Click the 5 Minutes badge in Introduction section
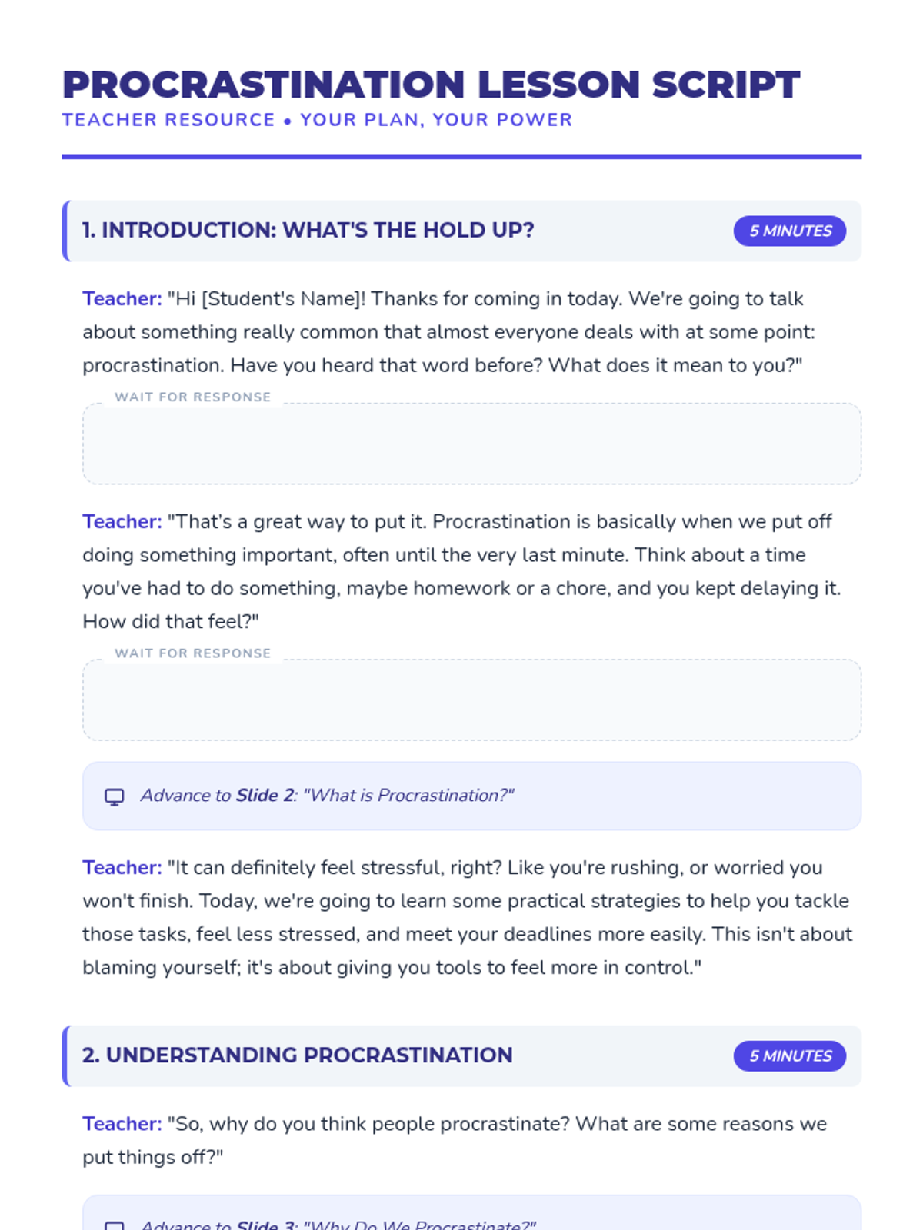 [x=789, y=231]
